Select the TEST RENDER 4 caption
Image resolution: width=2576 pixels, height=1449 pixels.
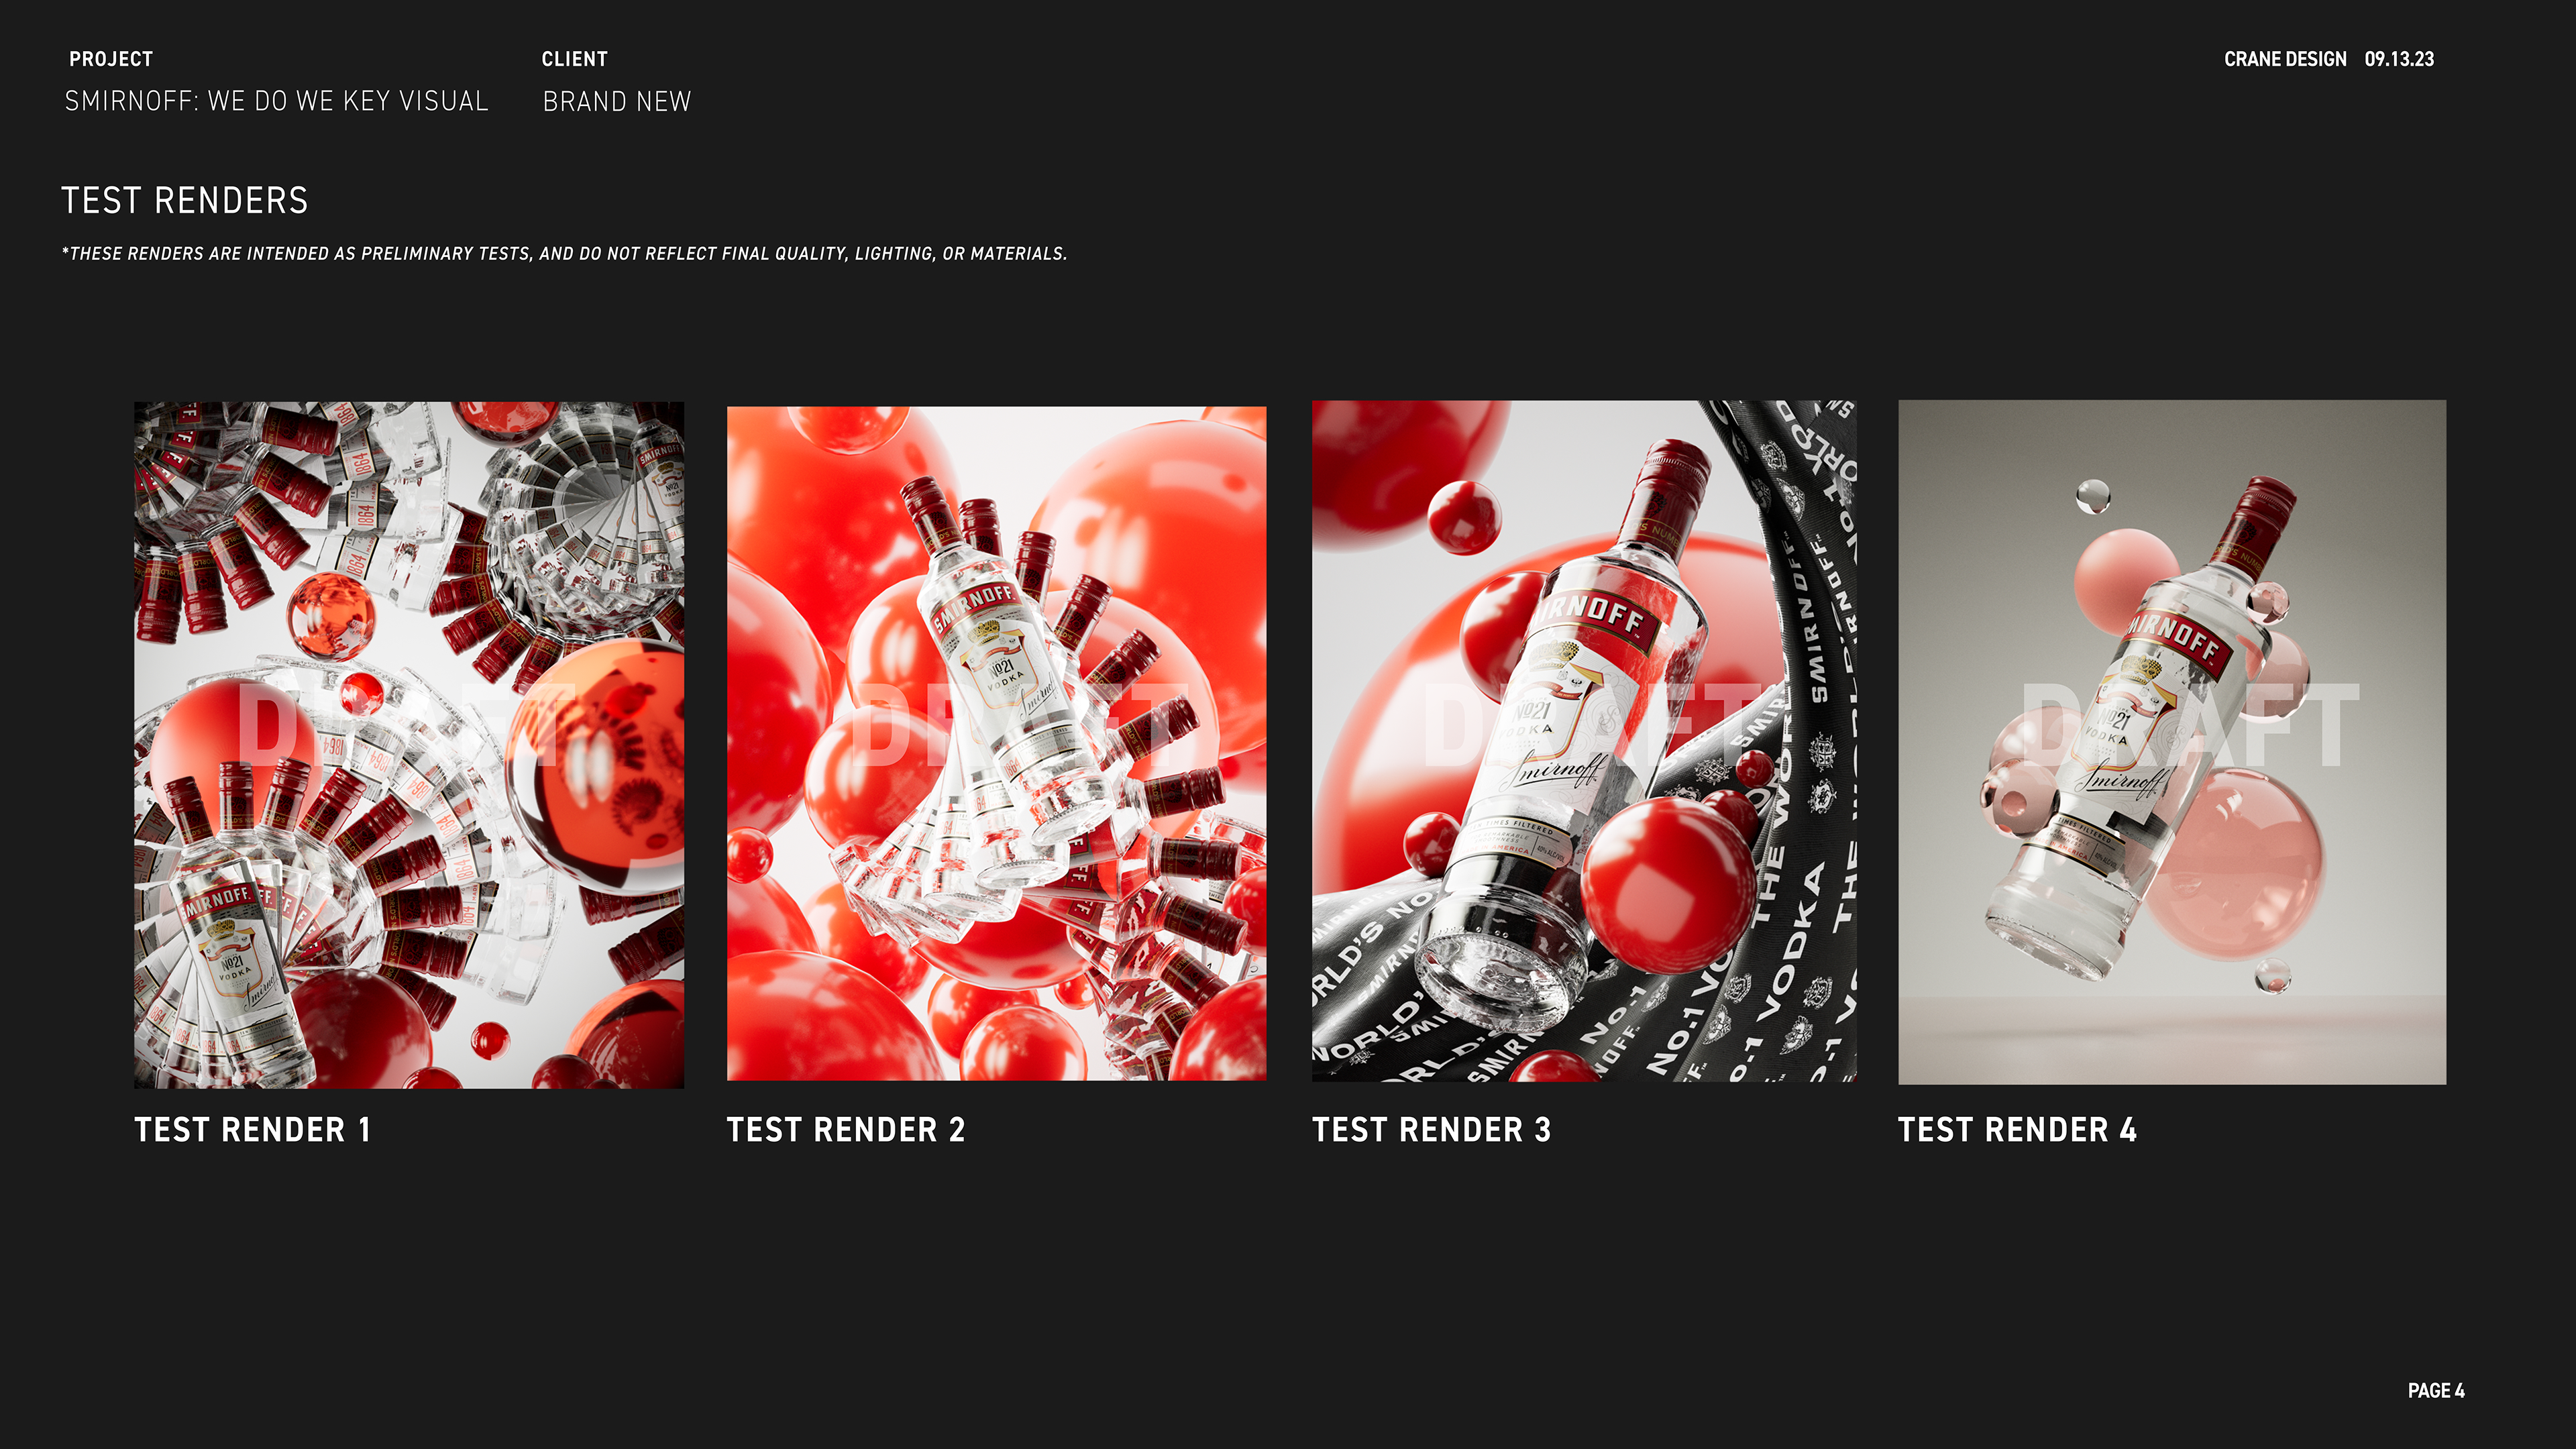click(2018, 1130)
